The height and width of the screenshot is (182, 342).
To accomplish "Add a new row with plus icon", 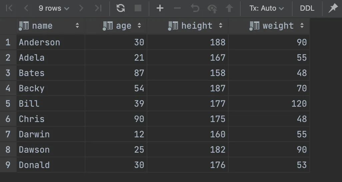I will [x=160, y=8].
